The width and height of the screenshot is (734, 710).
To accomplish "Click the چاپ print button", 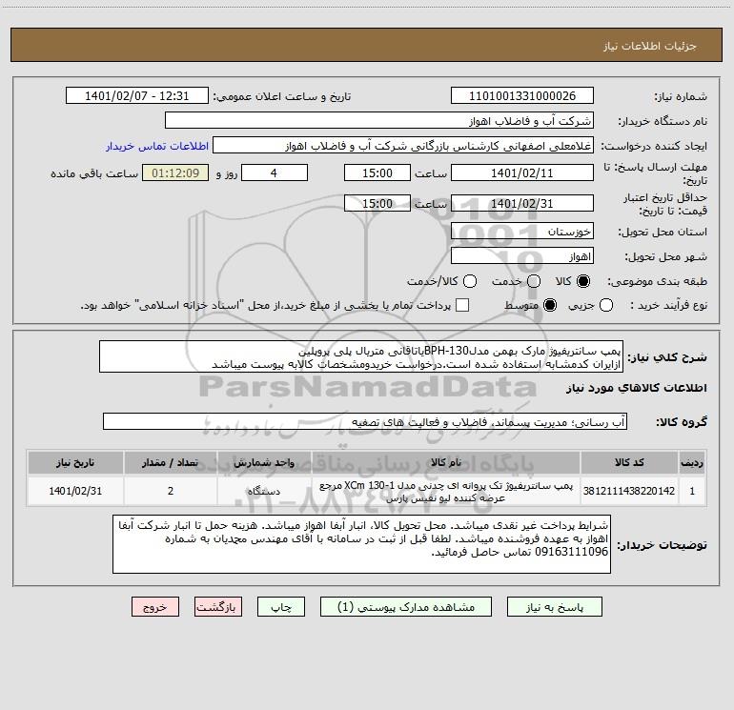I will [281, 607].
